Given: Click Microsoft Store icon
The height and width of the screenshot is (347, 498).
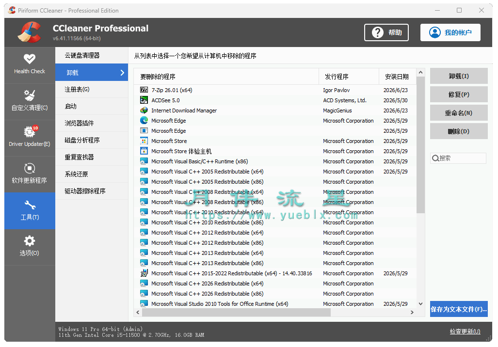Looking at the screenshot, I should 144,141.
